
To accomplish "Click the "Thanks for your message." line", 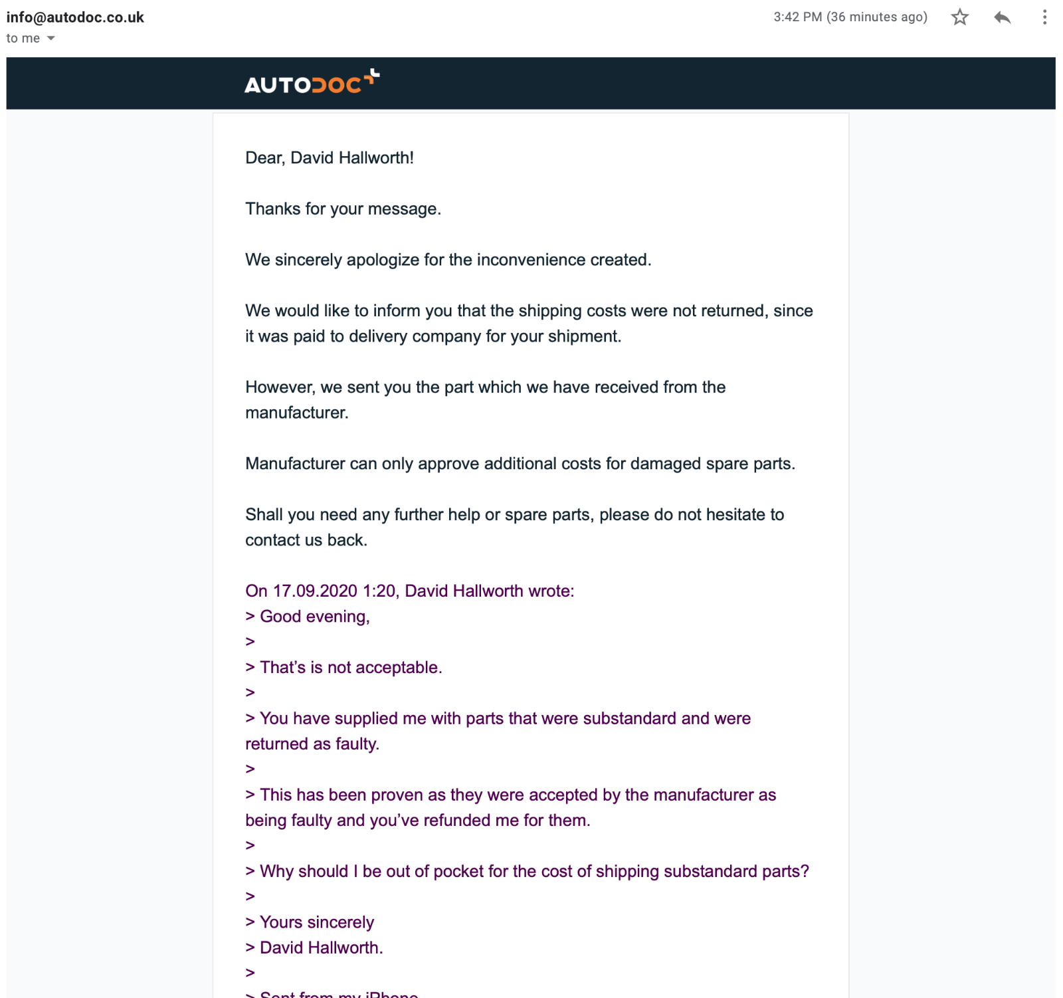I will pyautogui.click(x=343, y=209).
